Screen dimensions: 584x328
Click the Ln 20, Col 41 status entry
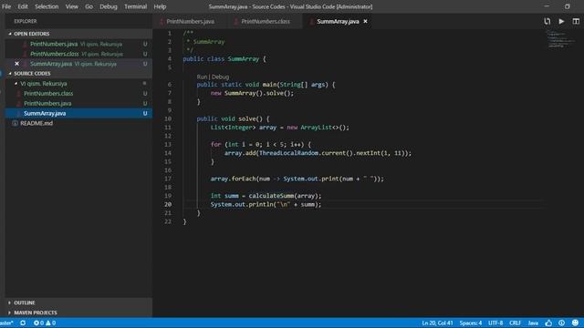[437, 323]
